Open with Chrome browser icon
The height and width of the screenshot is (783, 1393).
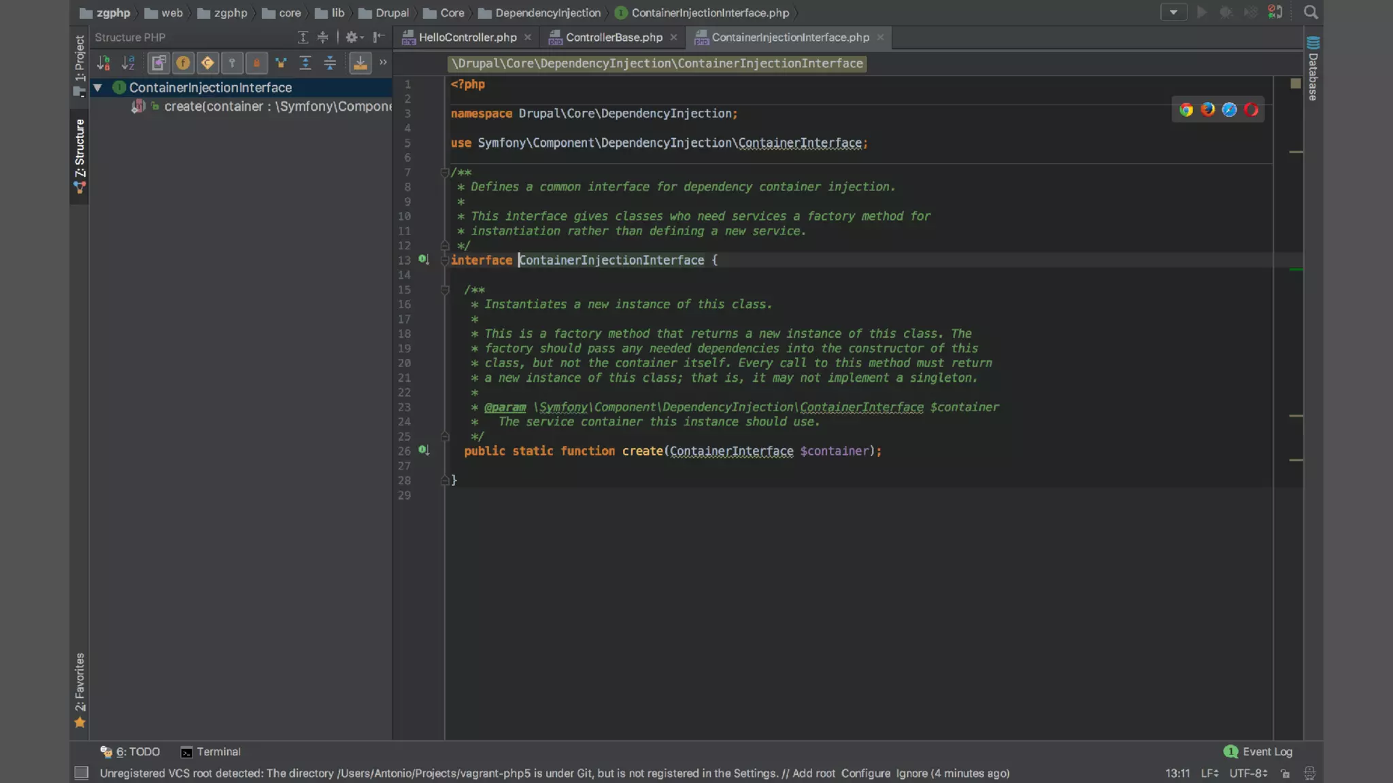(x=1186, y=110)
